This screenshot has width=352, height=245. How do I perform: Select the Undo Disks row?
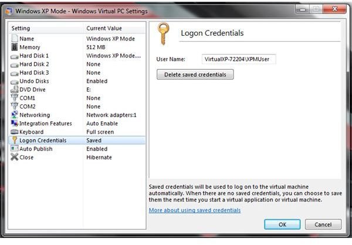[77, 81]
